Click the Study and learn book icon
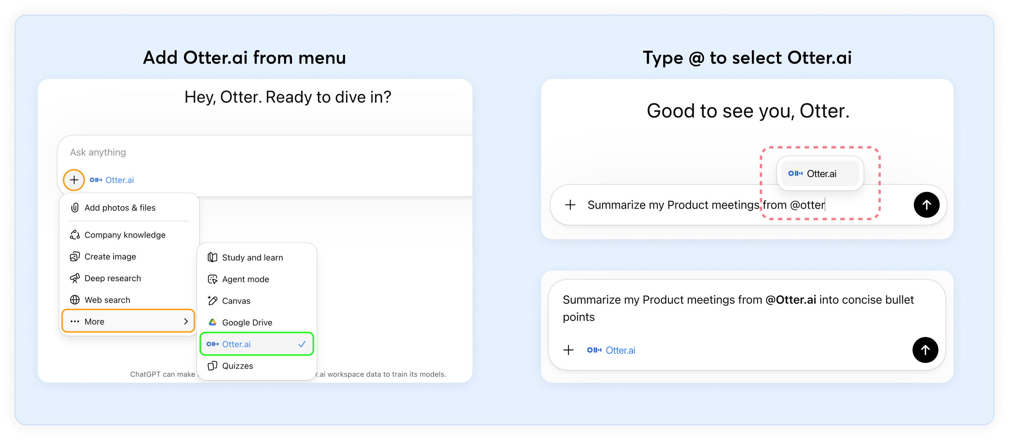Image resolution: width=1009 pixels, height=440 pixels. pos(212,258)
